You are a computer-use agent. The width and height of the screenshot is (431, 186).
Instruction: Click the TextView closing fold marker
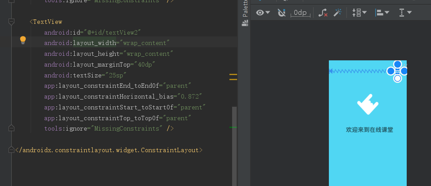(12, 128)
